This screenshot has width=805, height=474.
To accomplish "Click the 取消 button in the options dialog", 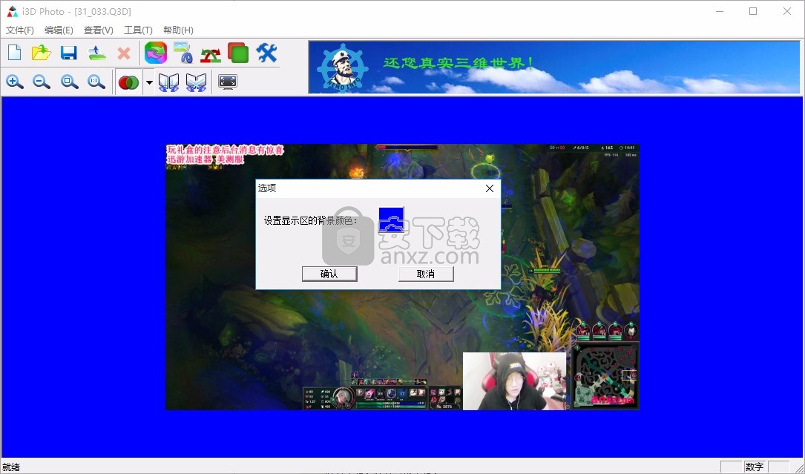I will pos(426,274).
